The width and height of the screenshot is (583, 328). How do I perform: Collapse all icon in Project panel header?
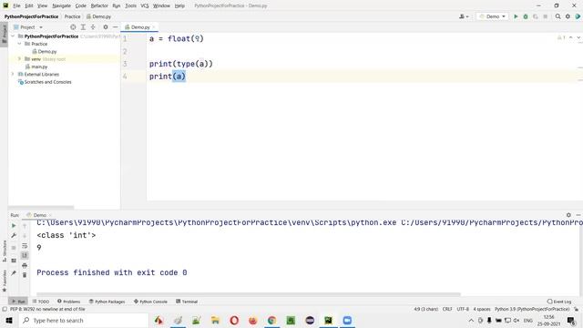[93, 27]
